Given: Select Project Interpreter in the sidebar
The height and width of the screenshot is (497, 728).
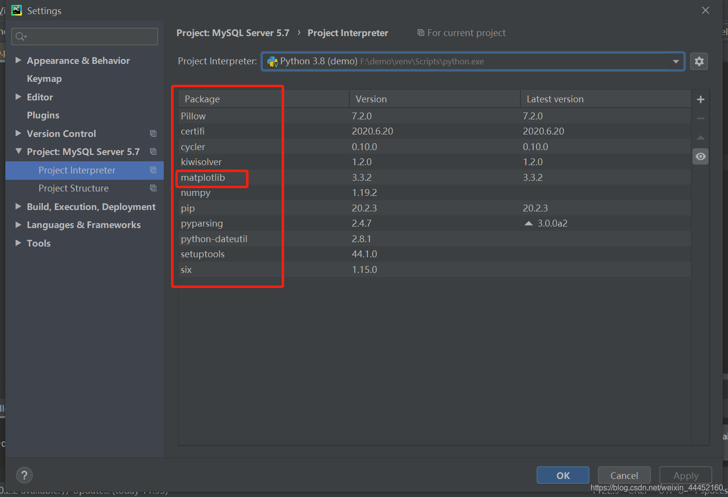Looking at the screenshot, I should coord(84,170).
